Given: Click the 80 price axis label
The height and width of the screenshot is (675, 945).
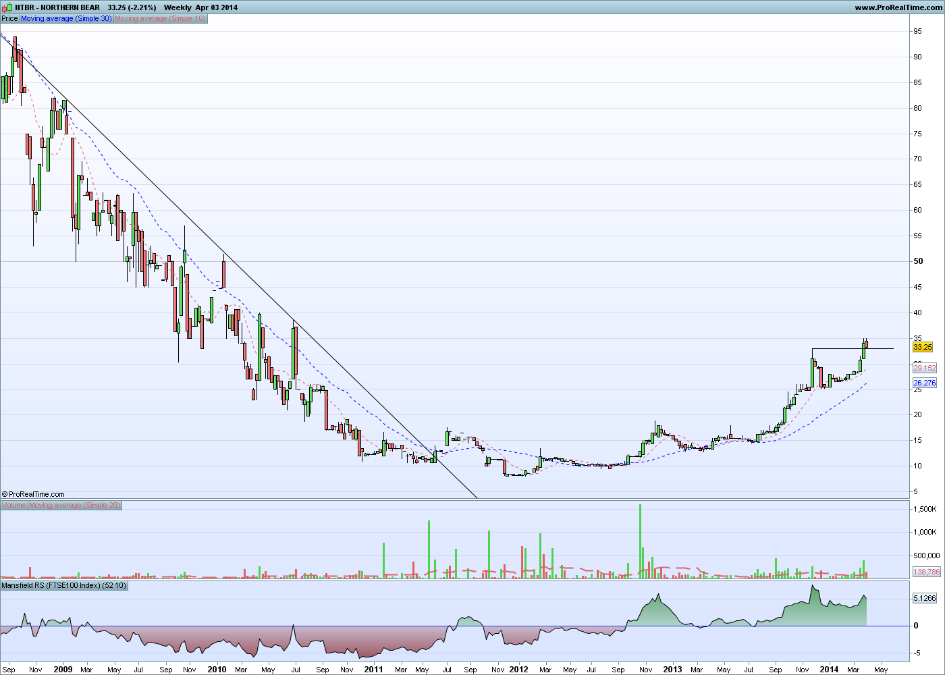Looking at the screenshot, I should click(x=917, y=108).
